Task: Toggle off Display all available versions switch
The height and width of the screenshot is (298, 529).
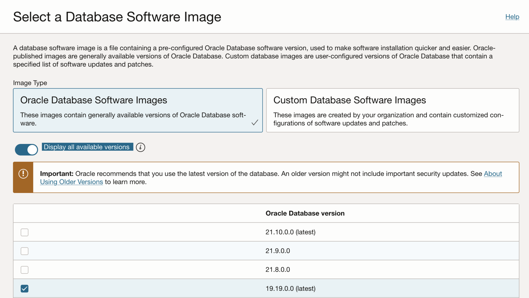Action: point(26,150)
